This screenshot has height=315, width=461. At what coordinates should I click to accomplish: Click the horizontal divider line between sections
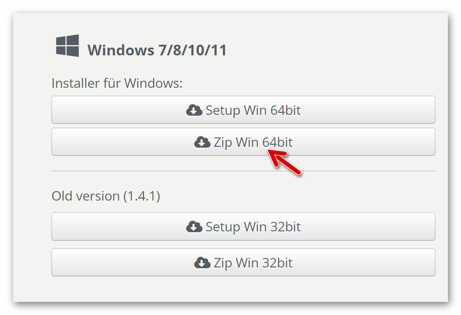243,171
